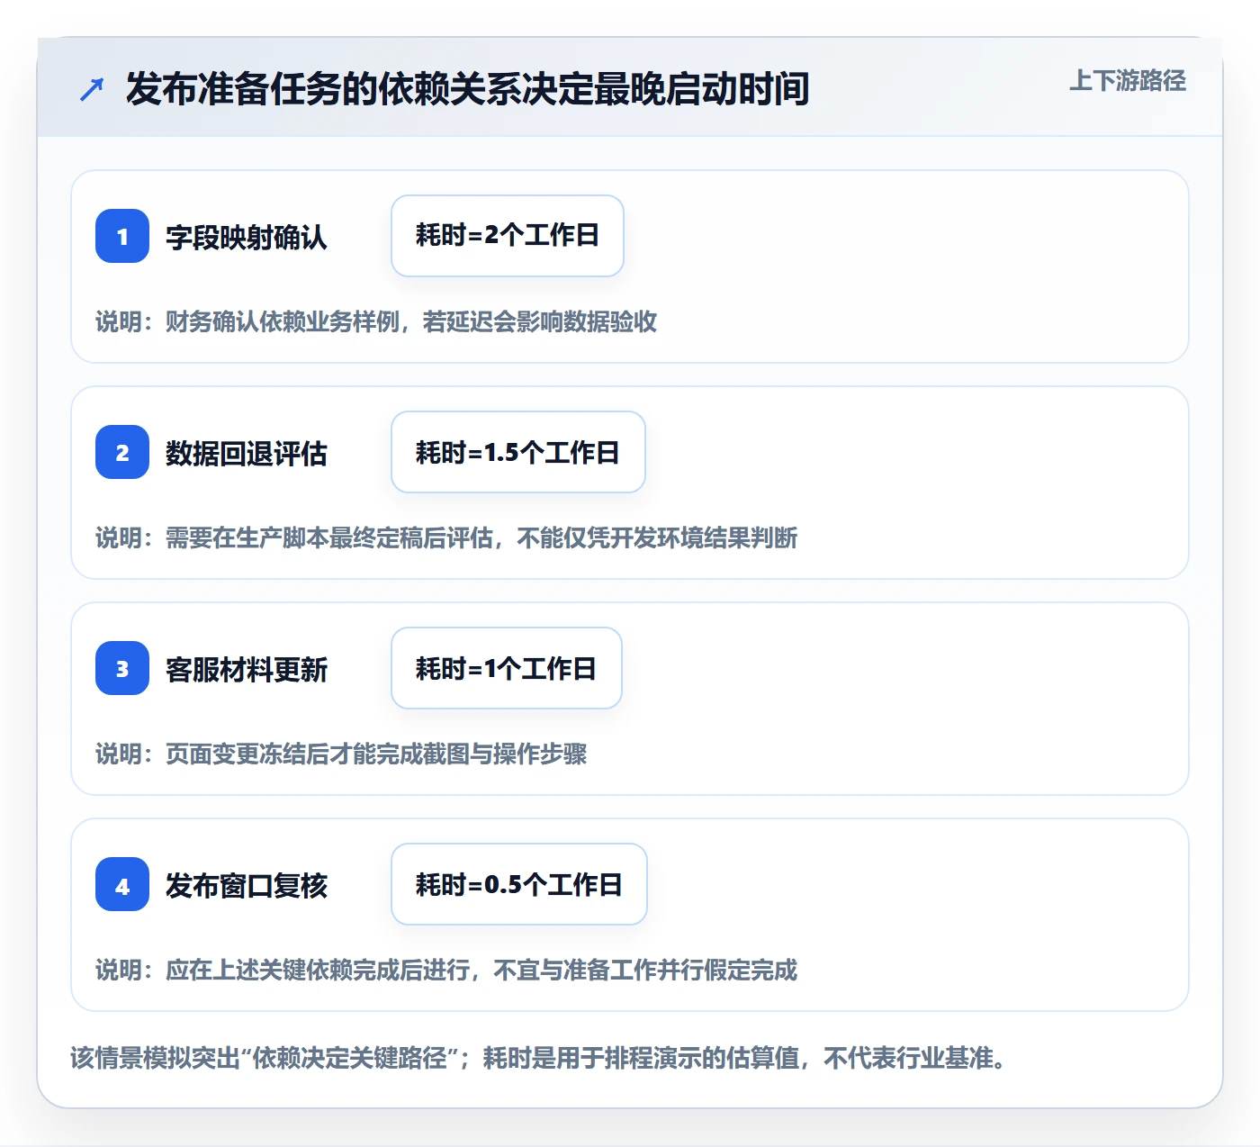Select the 发布窗口复核 task name

pos(247,885)
